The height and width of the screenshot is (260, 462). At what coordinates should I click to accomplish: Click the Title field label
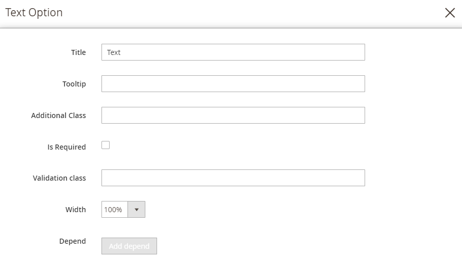pyautogui.click(x=78, y=52)
